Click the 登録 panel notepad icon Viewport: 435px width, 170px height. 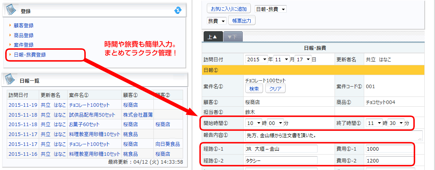[11, 10]
